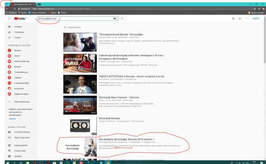Open the Интервью NK.MAX video thumbnail
The image size is (266, 164).
point(80,63)
